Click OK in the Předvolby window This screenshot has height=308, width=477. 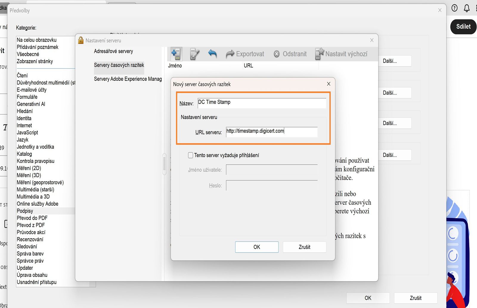click(368, 298)
